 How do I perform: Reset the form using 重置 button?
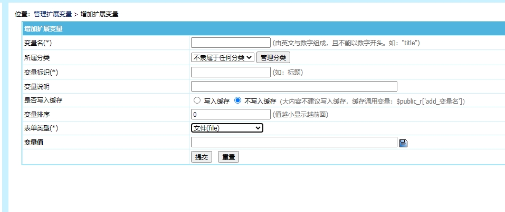coord(228,157)
